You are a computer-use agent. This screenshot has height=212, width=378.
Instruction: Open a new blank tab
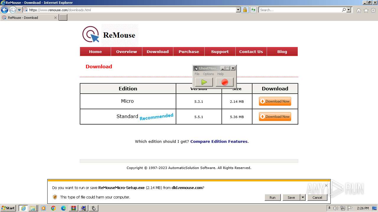(63, 17)
